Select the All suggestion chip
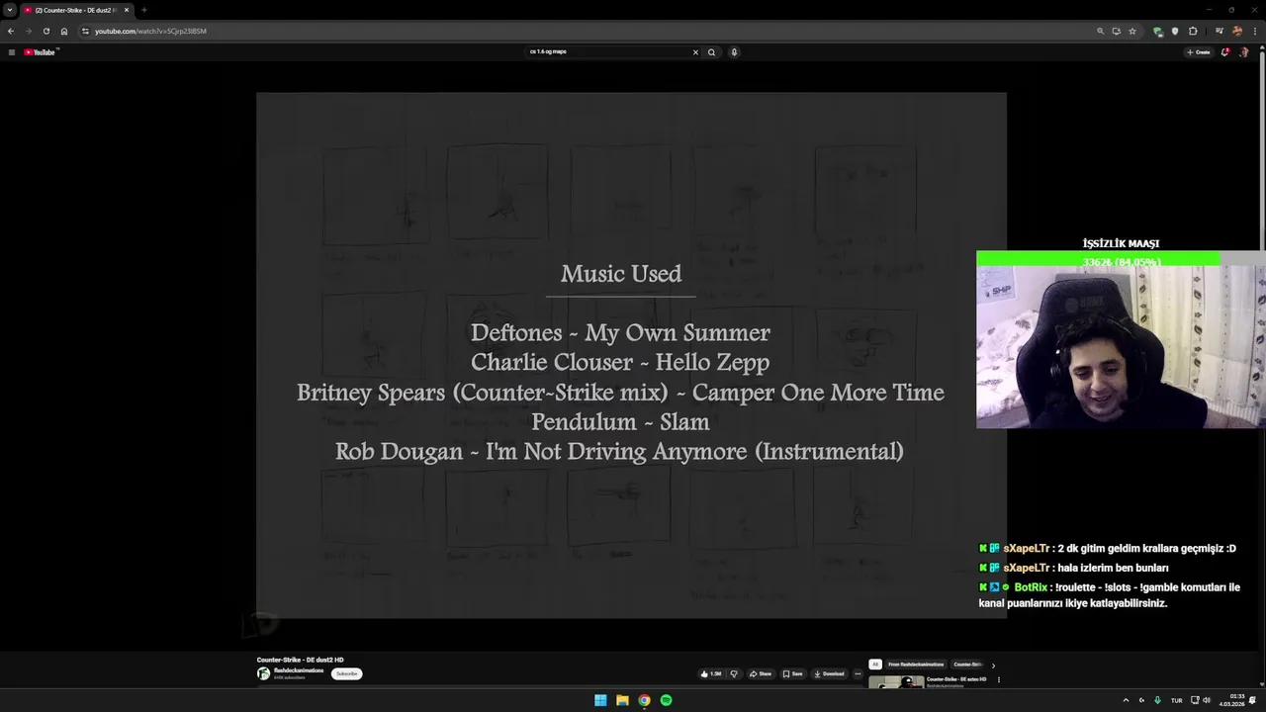This screenshot has width=1266, height=712. coord(875,665)
